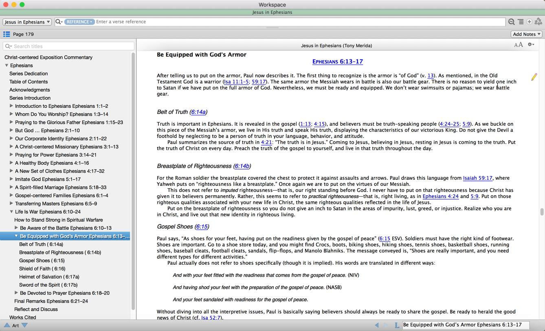Expand Be Aware of the Battle node
Screen dimensions: 545x331
point(16,228)
